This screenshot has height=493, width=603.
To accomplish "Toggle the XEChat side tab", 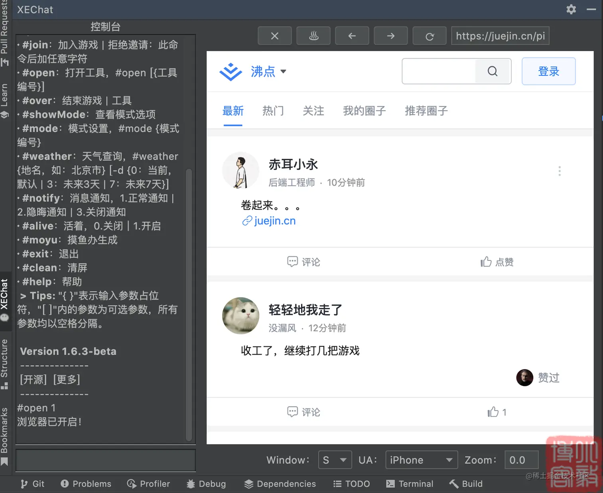I will tap(4, 300).
